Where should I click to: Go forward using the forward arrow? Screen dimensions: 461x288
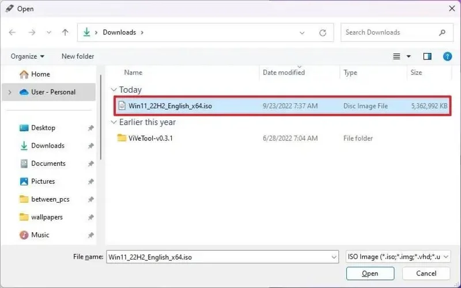point(32,32)
